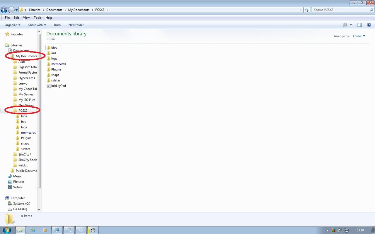Select the SimCity 4 folder in tree
The width and height of the screenshot is (375, 234).
[x=25, y=154]
